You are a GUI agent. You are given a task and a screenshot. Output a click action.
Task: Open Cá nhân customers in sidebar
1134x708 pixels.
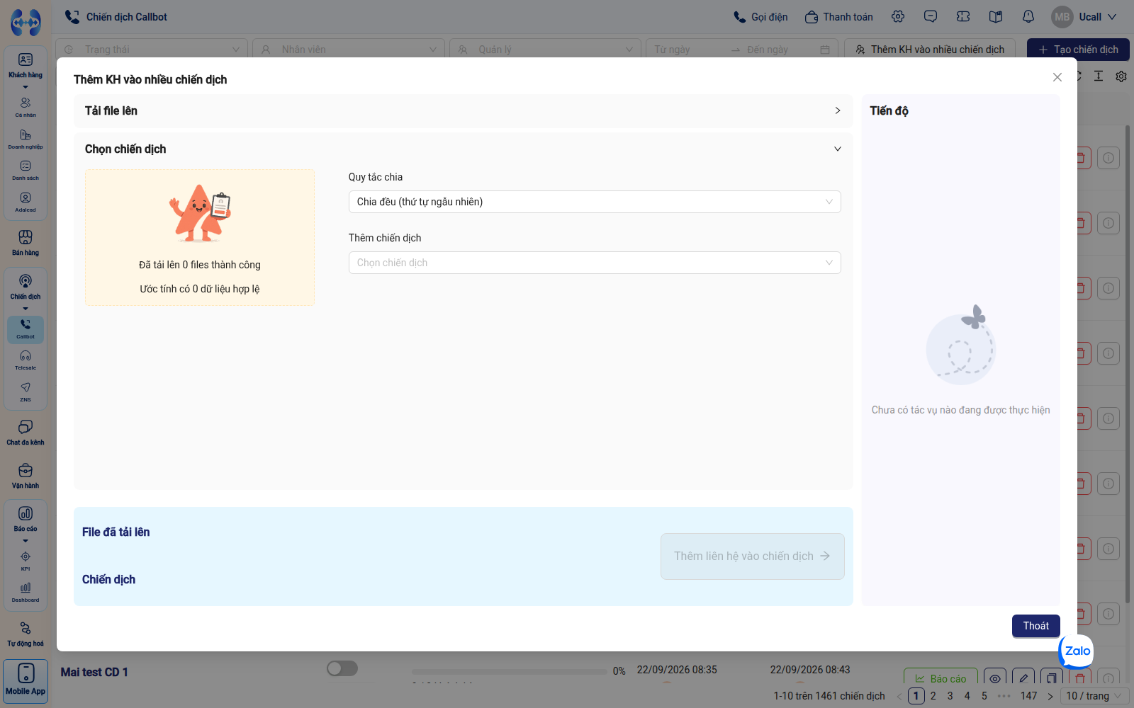pos(26,107)
